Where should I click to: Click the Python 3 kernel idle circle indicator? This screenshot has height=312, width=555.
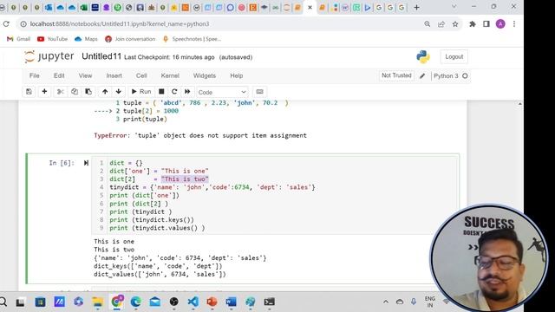465,75
